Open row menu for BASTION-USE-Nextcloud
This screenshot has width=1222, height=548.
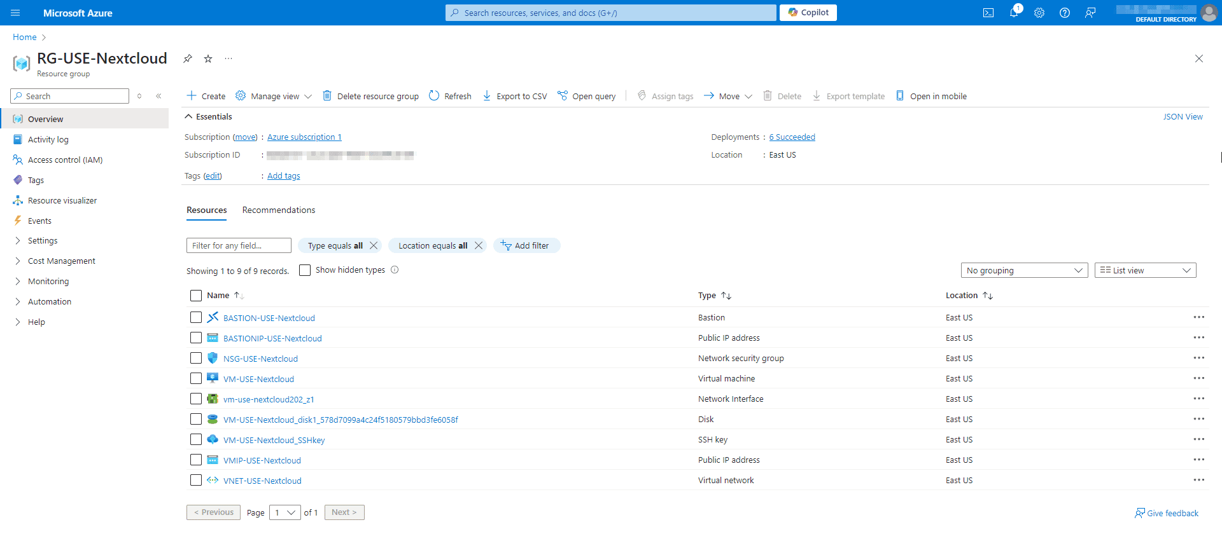click(x=1198, y=317)
